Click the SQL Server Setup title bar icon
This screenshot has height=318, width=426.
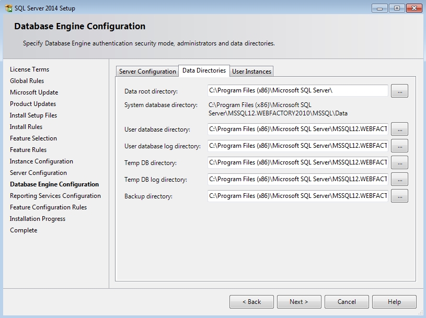(6, 8)
